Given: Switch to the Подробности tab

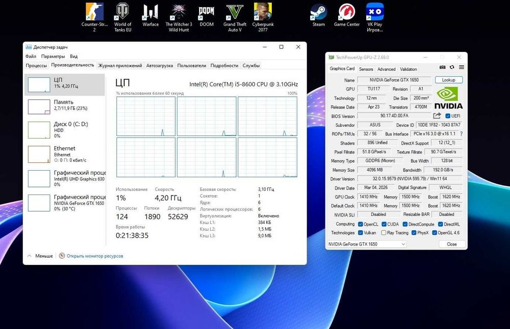Looking at the screenshot, I should pyautogui.click(x=224, y=65).
